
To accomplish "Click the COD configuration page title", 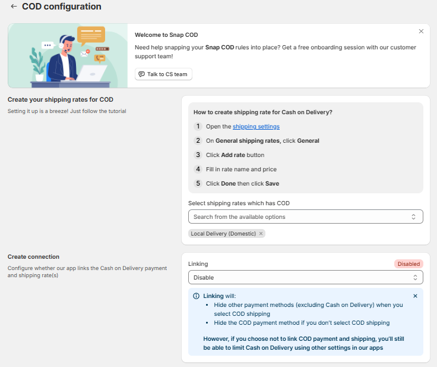I will click(62, 7).
